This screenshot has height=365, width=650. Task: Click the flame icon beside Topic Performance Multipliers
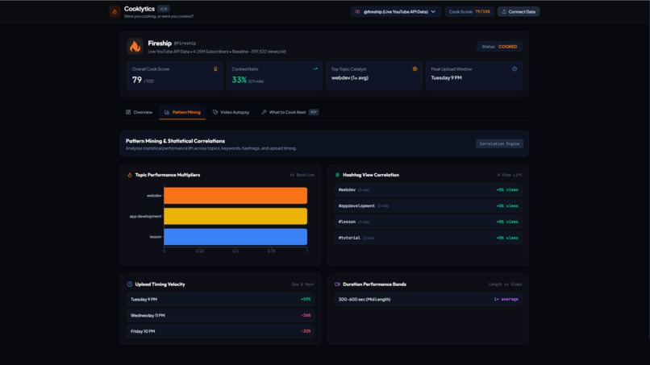click(x=129, y=175)
